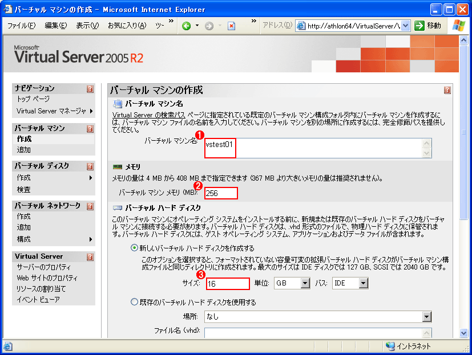Viewport: 472px width, 355px height.
Task: Click help icon in バーチャル ネットワーク panel header
Action: click(x=90, y=206)
